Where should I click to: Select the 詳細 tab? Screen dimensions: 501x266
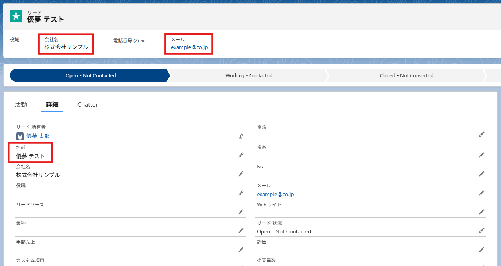52,105
